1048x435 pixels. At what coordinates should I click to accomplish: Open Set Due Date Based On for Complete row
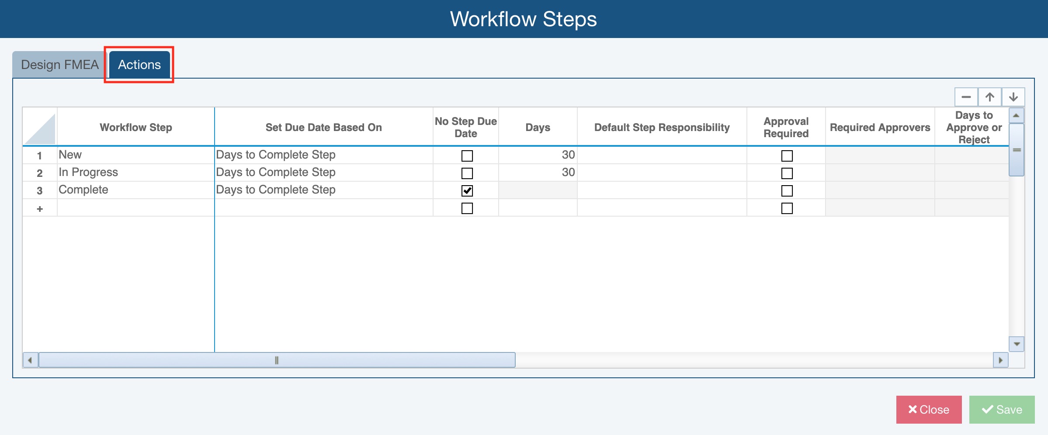323,190
